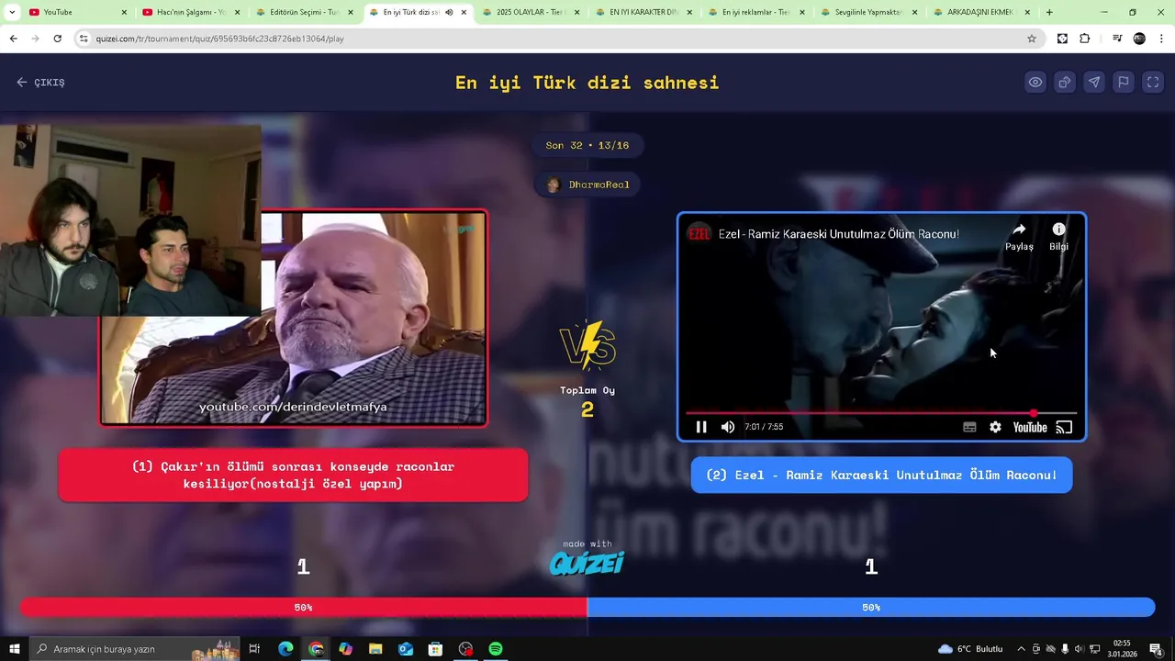Show hidden system tray icons chevron
The width and height of the screenshot is (1175, 661).
[1022, 649]
